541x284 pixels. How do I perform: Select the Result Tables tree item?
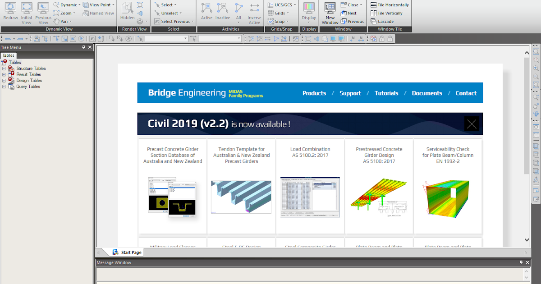(28, 74)
